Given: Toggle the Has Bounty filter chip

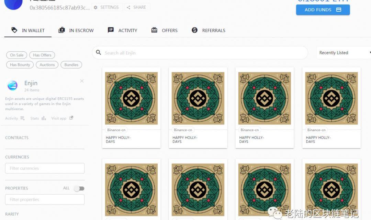Looking at the screenshot, I should 20,65.
